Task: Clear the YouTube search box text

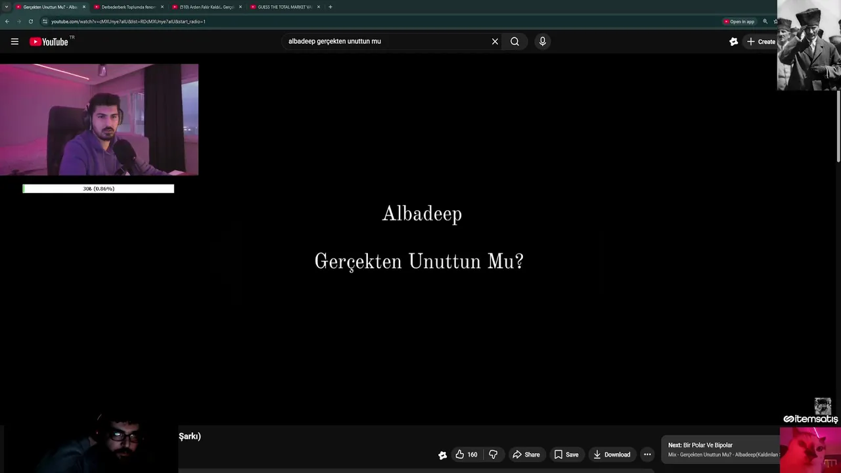Action: (495, 41)
